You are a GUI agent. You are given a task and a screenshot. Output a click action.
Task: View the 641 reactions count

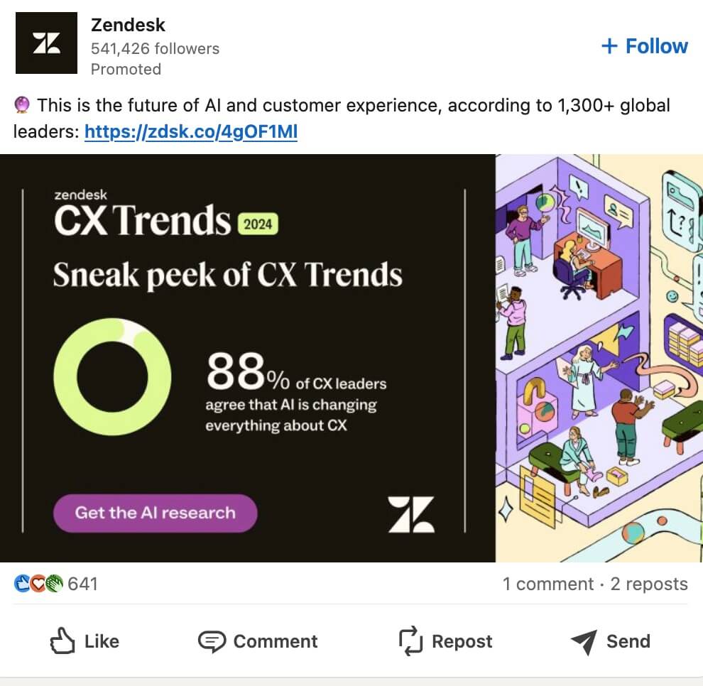pyautogui.click(x=82, y=584)
